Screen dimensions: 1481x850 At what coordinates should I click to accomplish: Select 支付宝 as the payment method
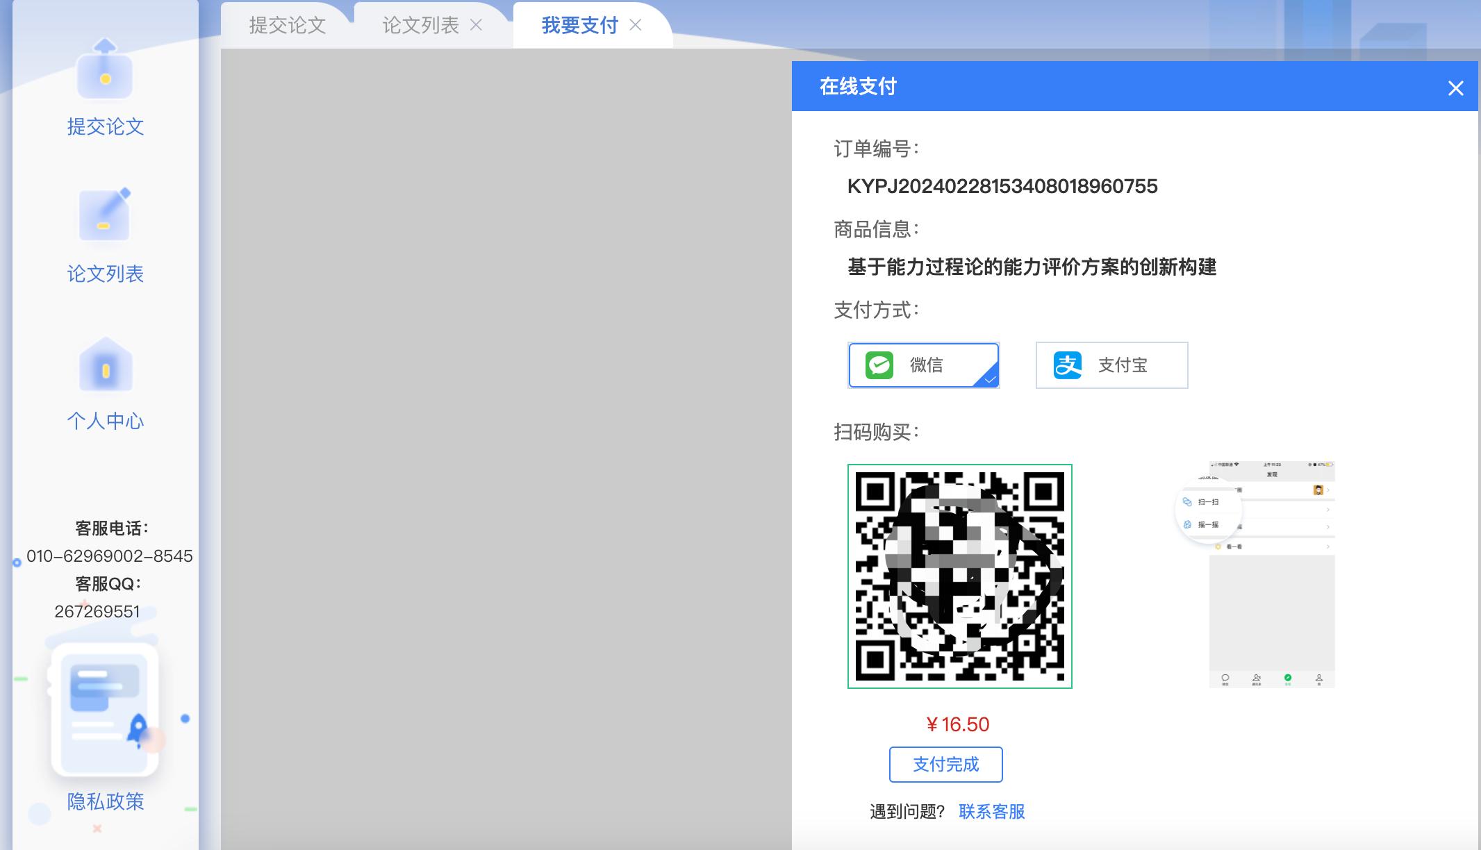pyautogui.click(x=1112, y=365)
